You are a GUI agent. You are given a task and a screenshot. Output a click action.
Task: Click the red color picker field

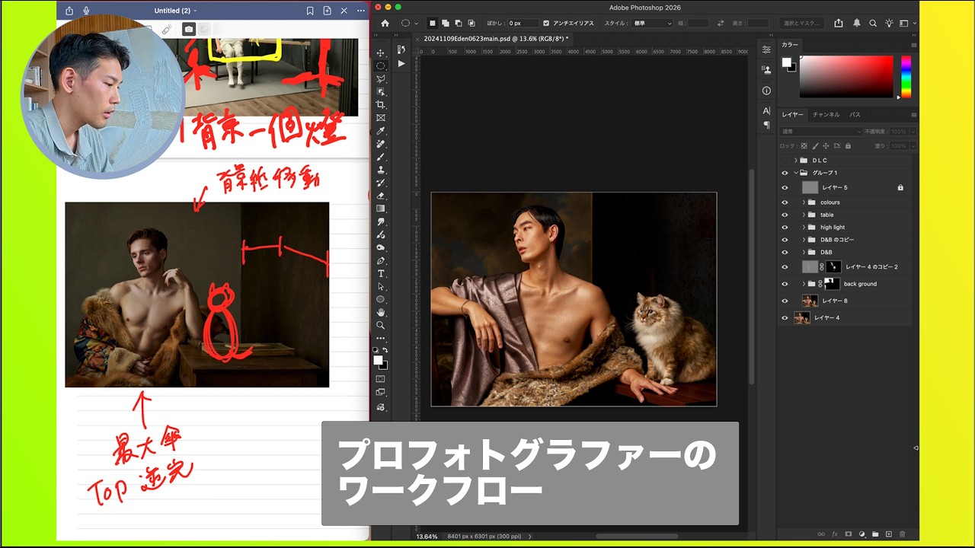(846, 76)
